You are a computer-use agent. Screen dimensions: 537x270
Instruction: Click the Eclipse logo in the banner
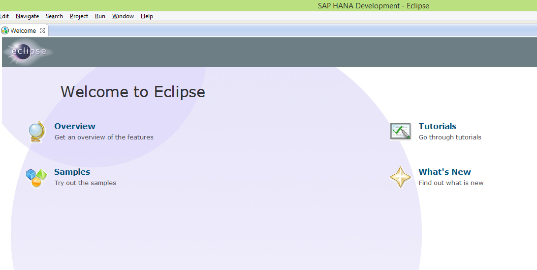point(30,51)
